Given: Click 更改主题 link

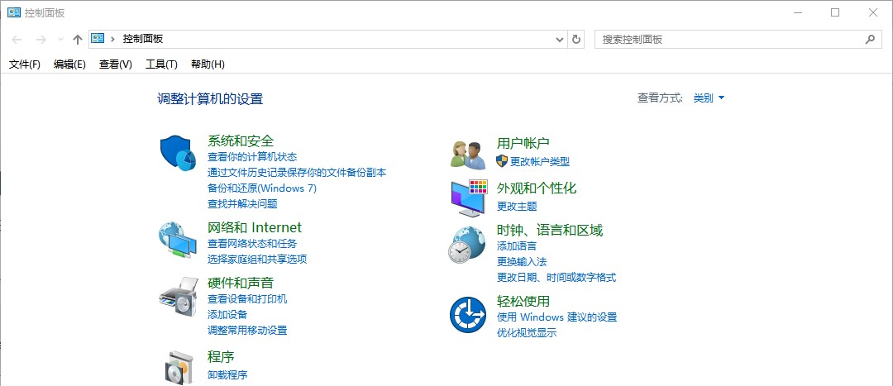Looking at the screenshot, I should [x=517, y=206].
